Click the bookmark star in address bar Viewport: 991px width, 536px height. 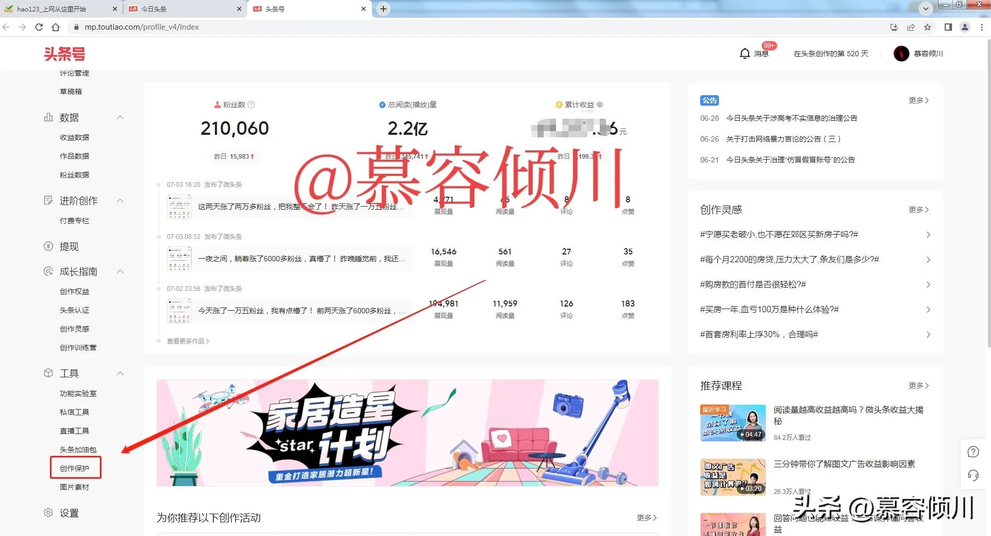[928, 27]
